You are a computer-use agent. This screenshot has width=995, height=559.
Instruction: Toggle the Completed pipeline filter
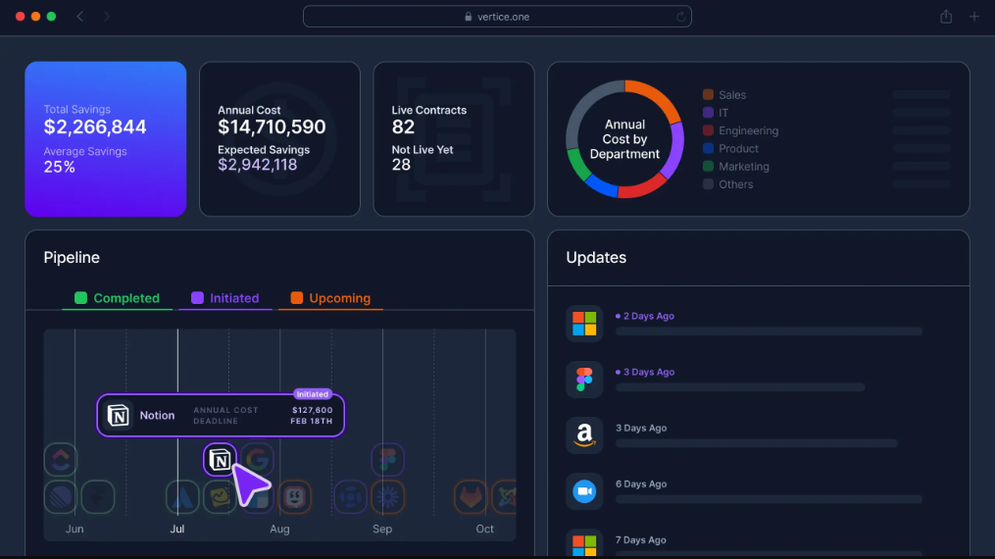(x=118, y=298)
